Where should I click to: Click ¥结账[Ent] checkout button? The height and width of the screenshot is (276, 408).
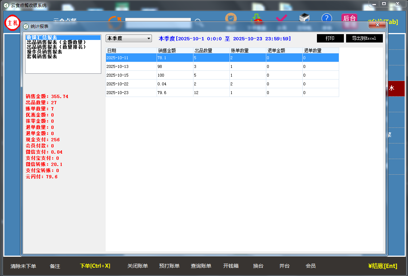point(382,266)
